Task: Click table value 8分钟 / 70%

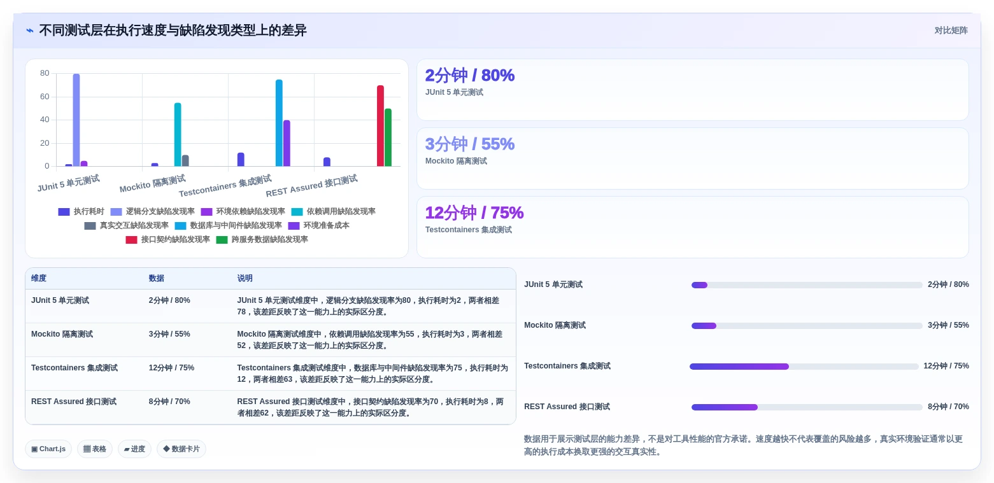Action: tap(169, 402)
